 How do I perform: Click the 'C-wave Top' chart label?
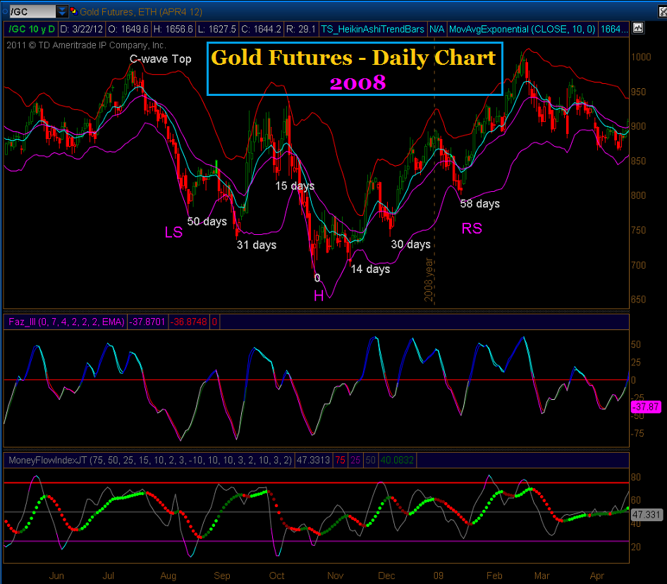coord(160,59)
